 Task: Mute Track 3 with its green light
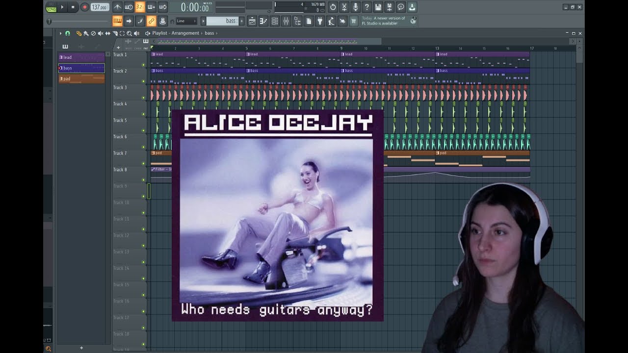point(143,98)
